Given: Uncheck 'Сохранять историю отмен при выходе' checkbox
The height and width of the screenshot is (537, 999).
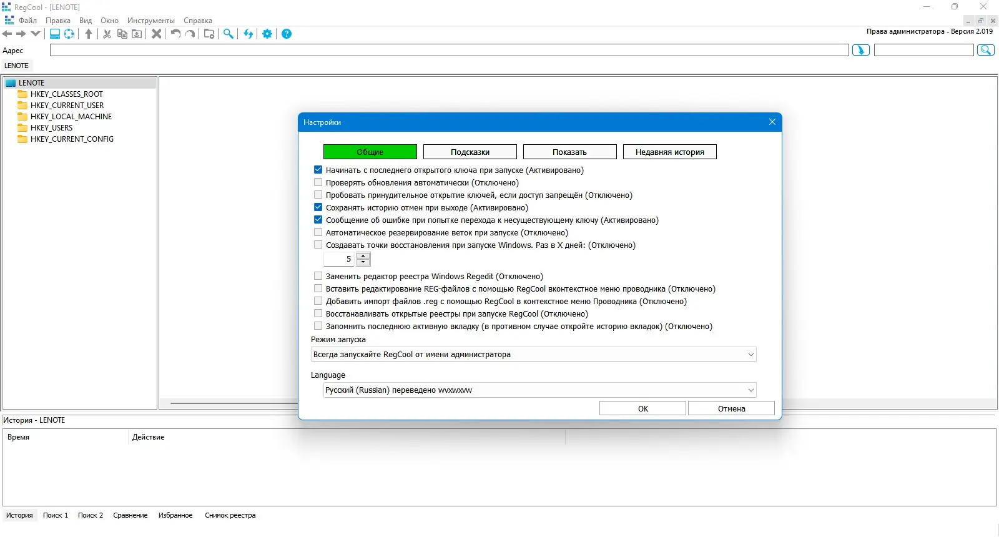Looking at the screenshot, I should tap(318, 207).
